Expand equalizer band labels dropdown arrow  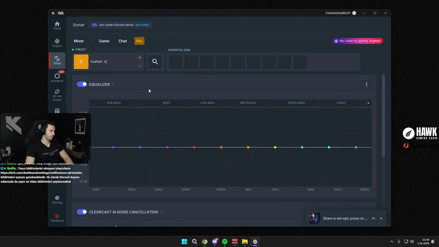[x=368, y=103]
